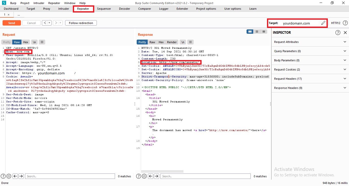Viewport: 349px width, 186px height.
Task: Switch Response view to Hex
Action: [x=161, y=42]
